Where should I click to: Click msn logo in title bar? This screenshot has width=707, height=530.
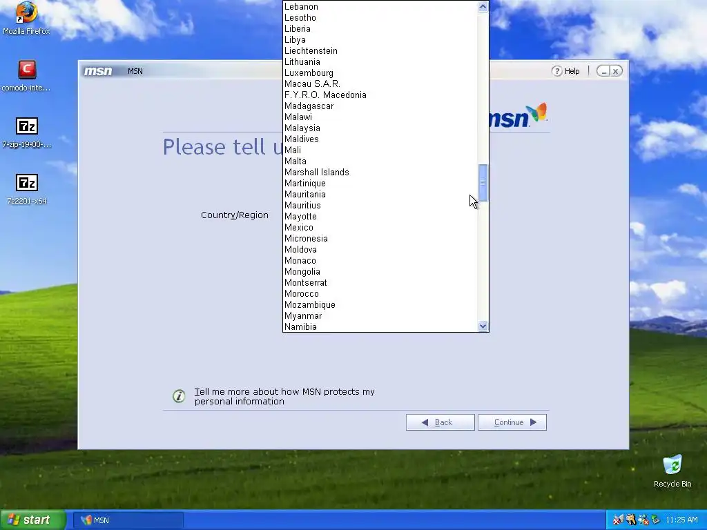pyautogui.click(x=98, y=71)
